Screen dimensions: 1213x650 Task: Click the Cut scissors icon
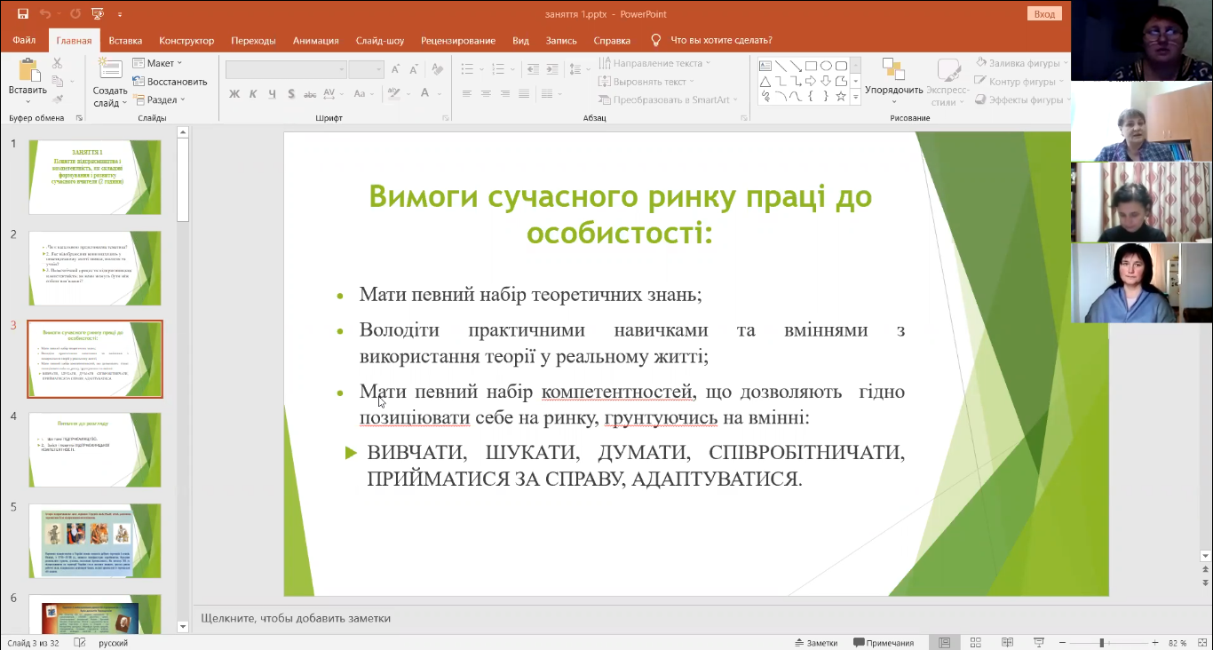(58, 63)
